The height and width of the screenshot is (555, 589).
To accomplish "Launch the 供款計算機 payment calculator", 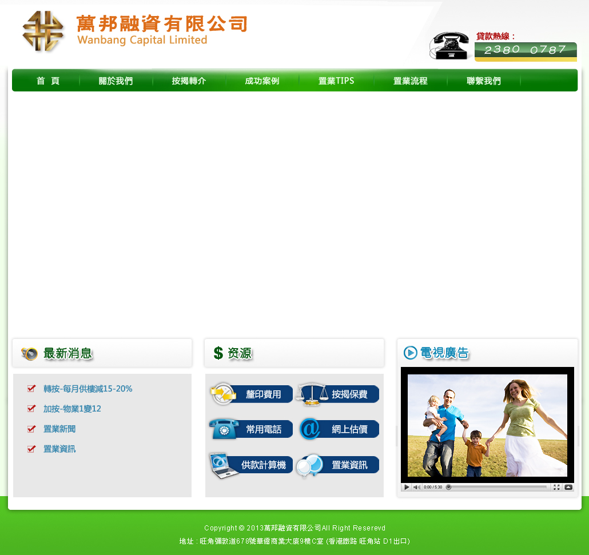I will pos(252,465).
